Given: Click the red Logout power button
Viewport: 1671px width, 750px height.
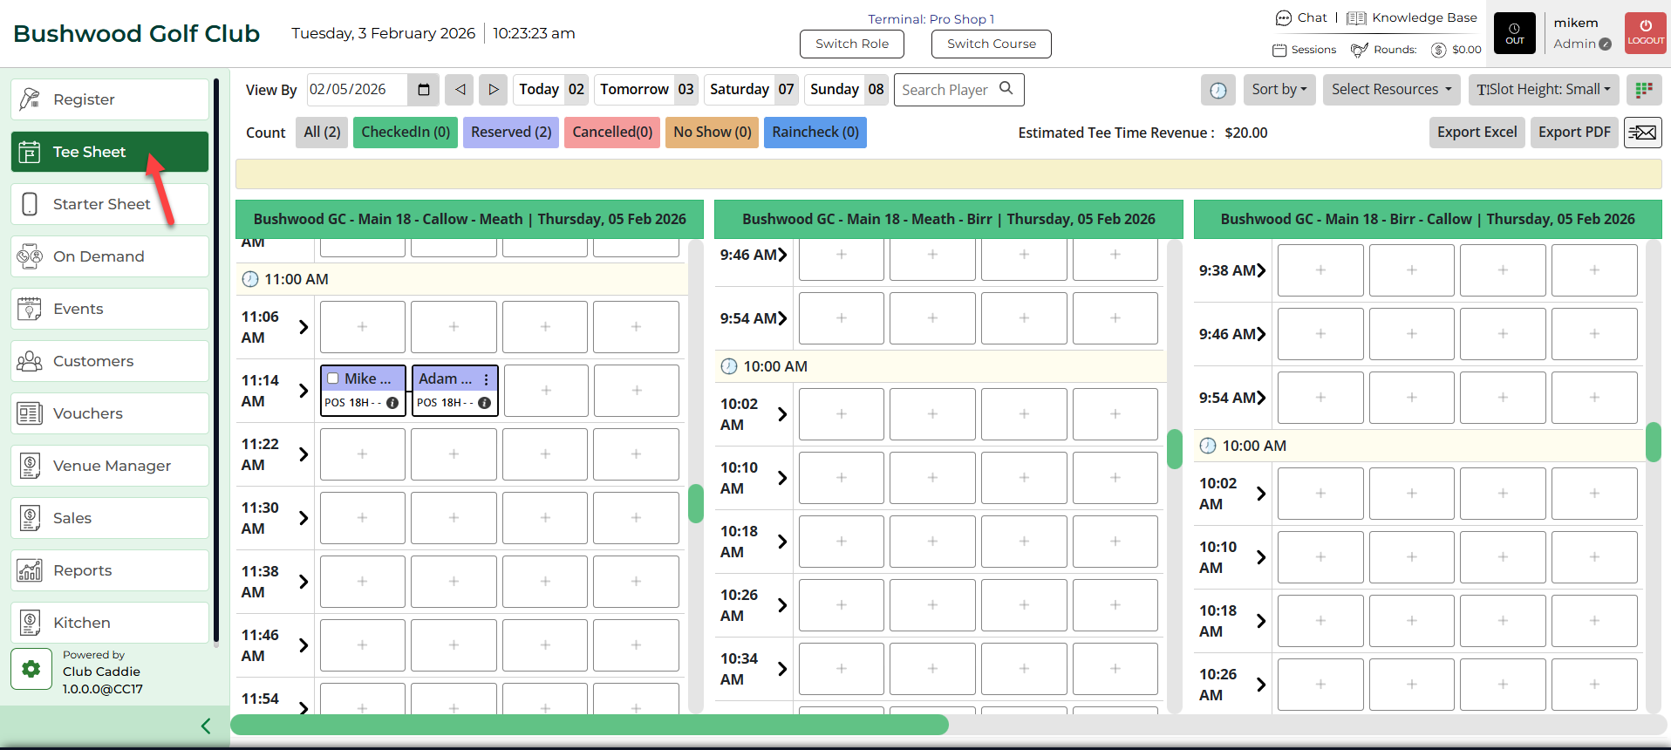Looking at the screenshot, I should pyautogui.click(x=1645, y=33).
